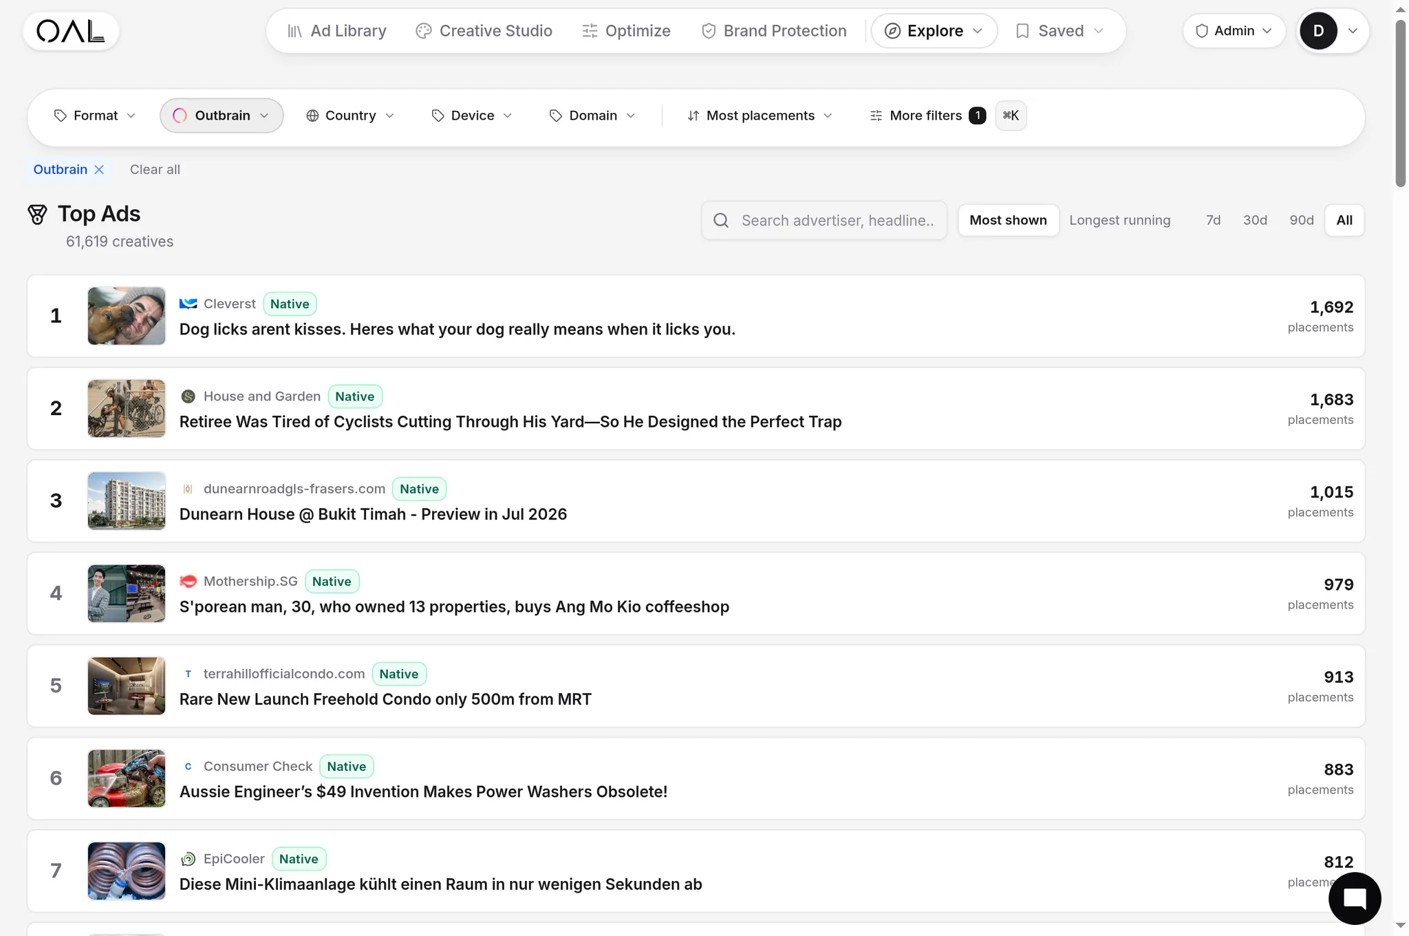Click Native tag on House and Garden row

click(355, 396)
